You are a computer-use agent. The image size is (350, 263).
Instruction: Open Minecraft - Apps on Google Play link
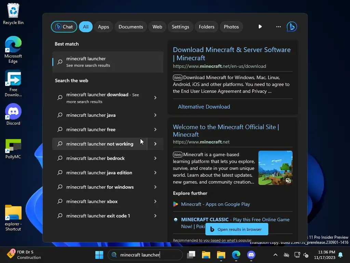point(215,204)
